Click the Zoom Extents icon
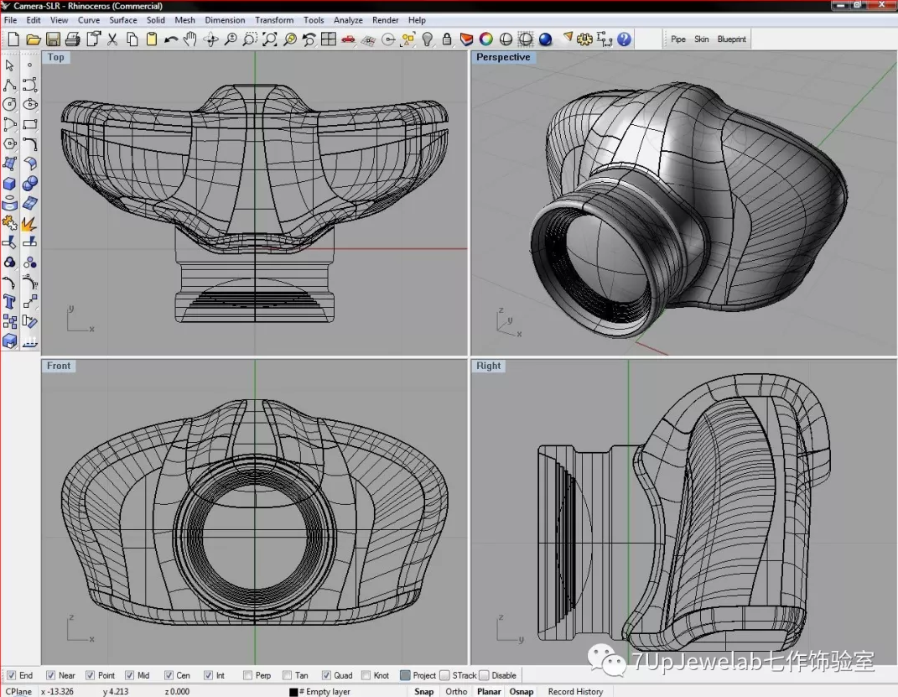Viewport: 898px width, 697px height. (x=269, y=39)
